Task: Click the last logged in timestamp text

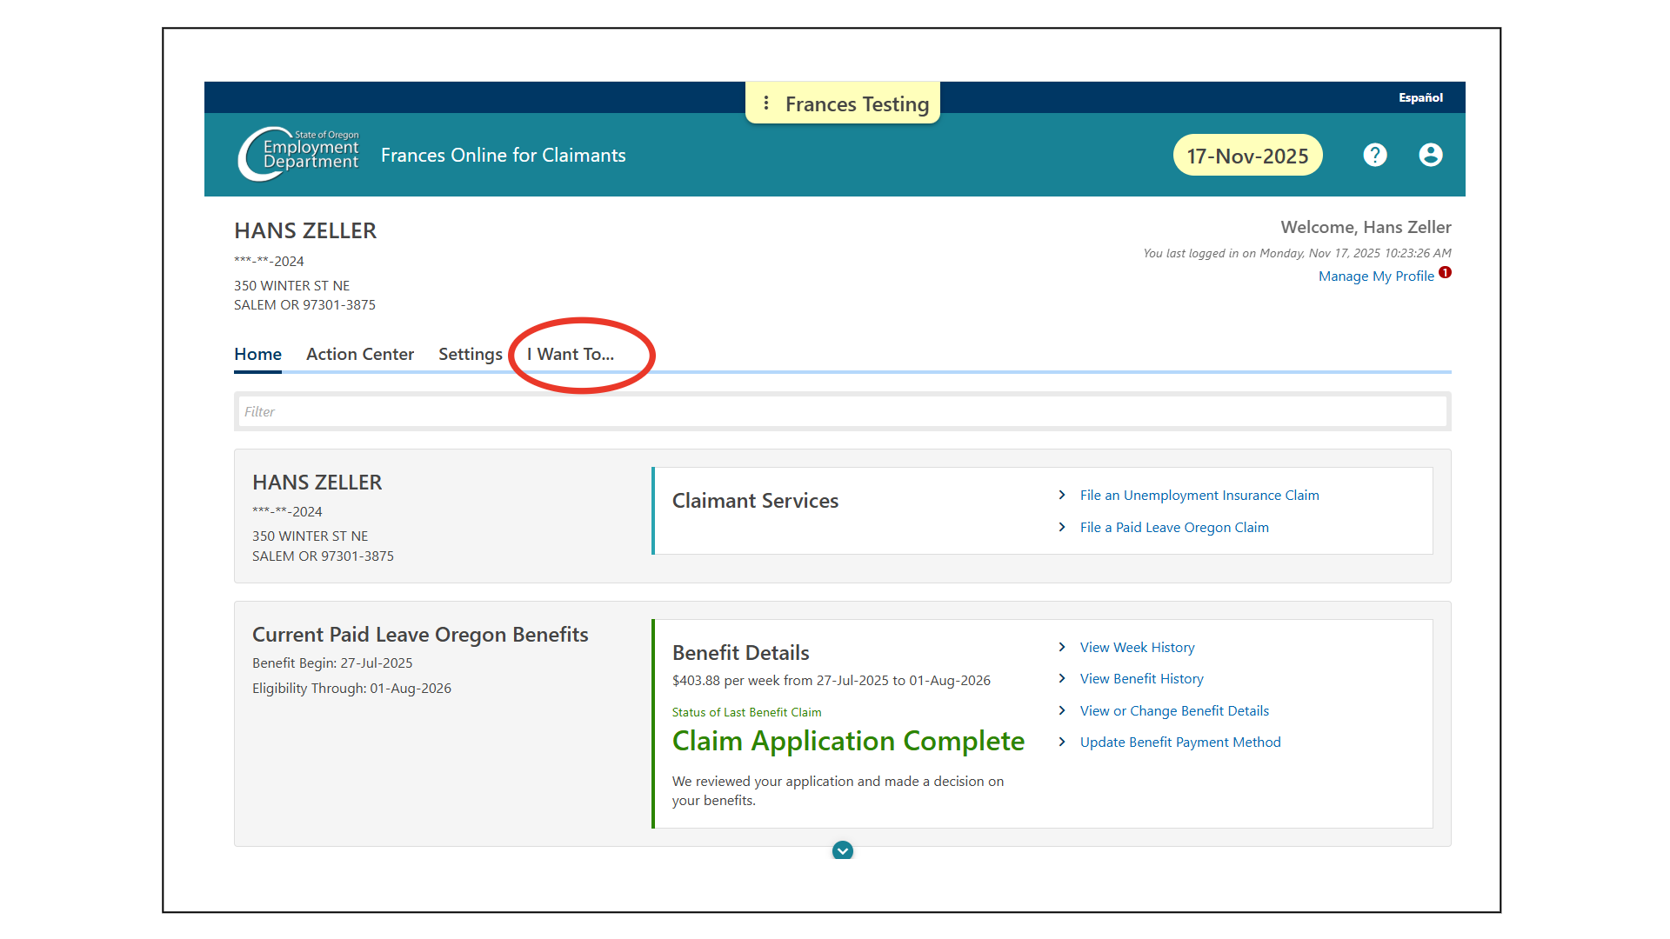Action: coord(1297,253)
